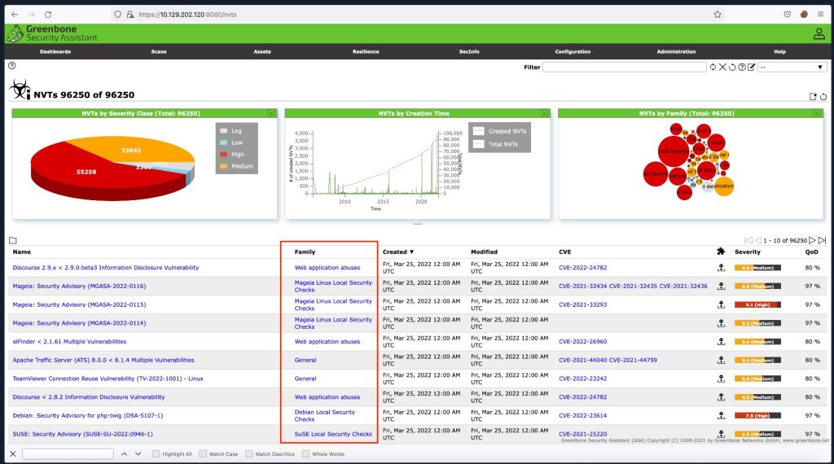The image size is (834, 464).
Task: Open the help icon below Dashboards
Action: click(11, 65)
